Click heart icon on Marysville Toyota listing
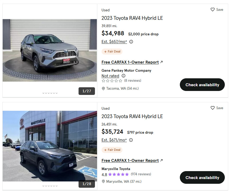The height and width of the screenshot is (193, 233). [213, 108]
